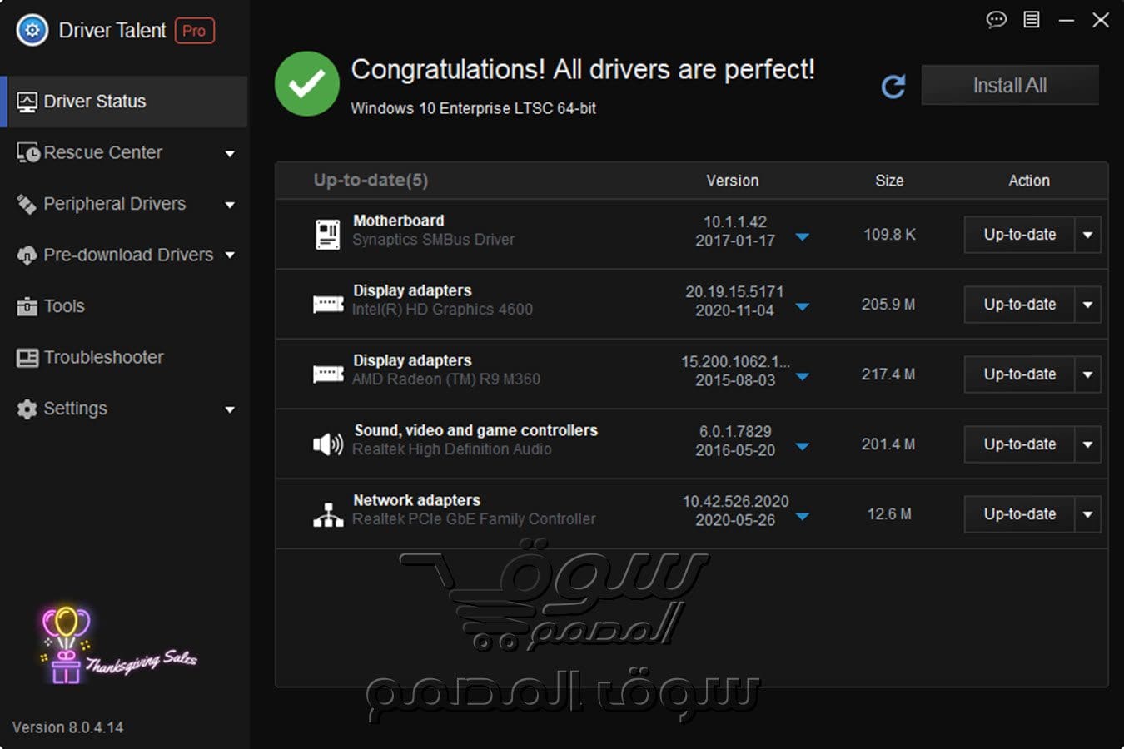Open the Rescue Center menu item
The image size is (1124, 749).
pyautogui.click(x=124, y=153)
